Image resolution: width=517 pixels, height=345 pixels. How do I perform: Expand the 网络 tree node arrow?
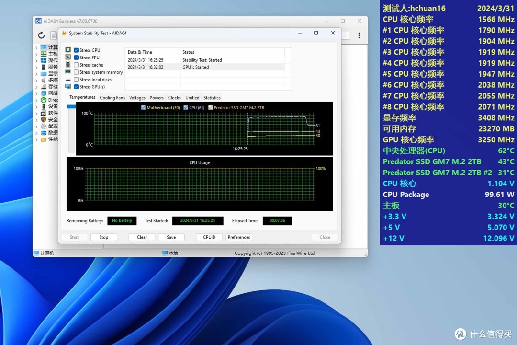(x=36, y=94)
